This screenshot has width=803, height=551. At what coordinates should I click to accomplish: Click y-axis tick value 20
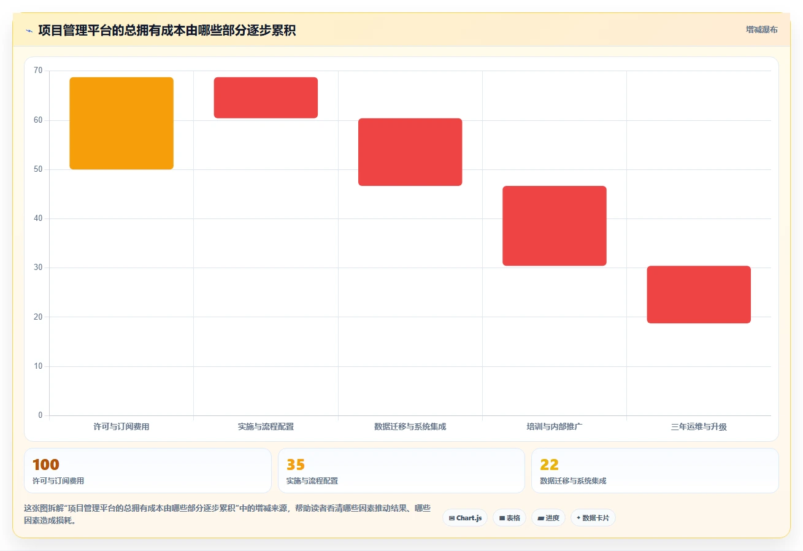[x=38, y=317]
